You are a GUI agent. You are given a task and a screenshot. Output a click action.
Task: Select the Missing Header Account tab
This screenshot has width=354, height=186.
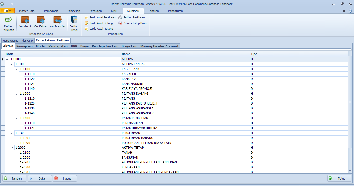point(159,46)
